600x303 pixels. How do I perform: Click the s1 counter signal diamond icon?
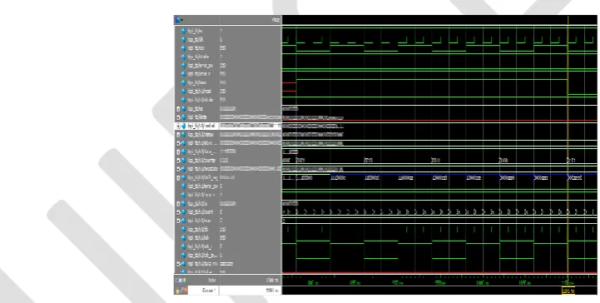184,161
